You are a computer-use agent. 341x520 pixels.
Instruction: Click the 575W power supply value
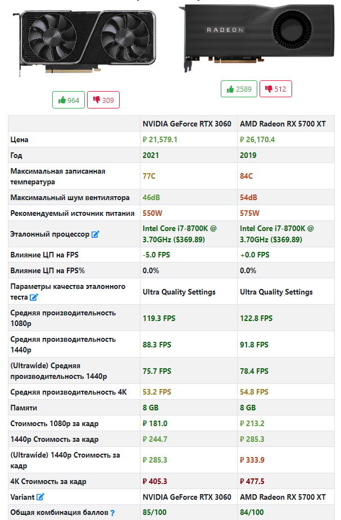[249, 213]
